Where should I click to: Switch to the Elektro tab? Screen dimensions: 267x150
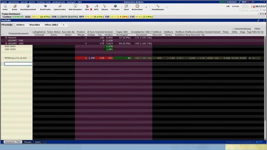click(20, 25)
